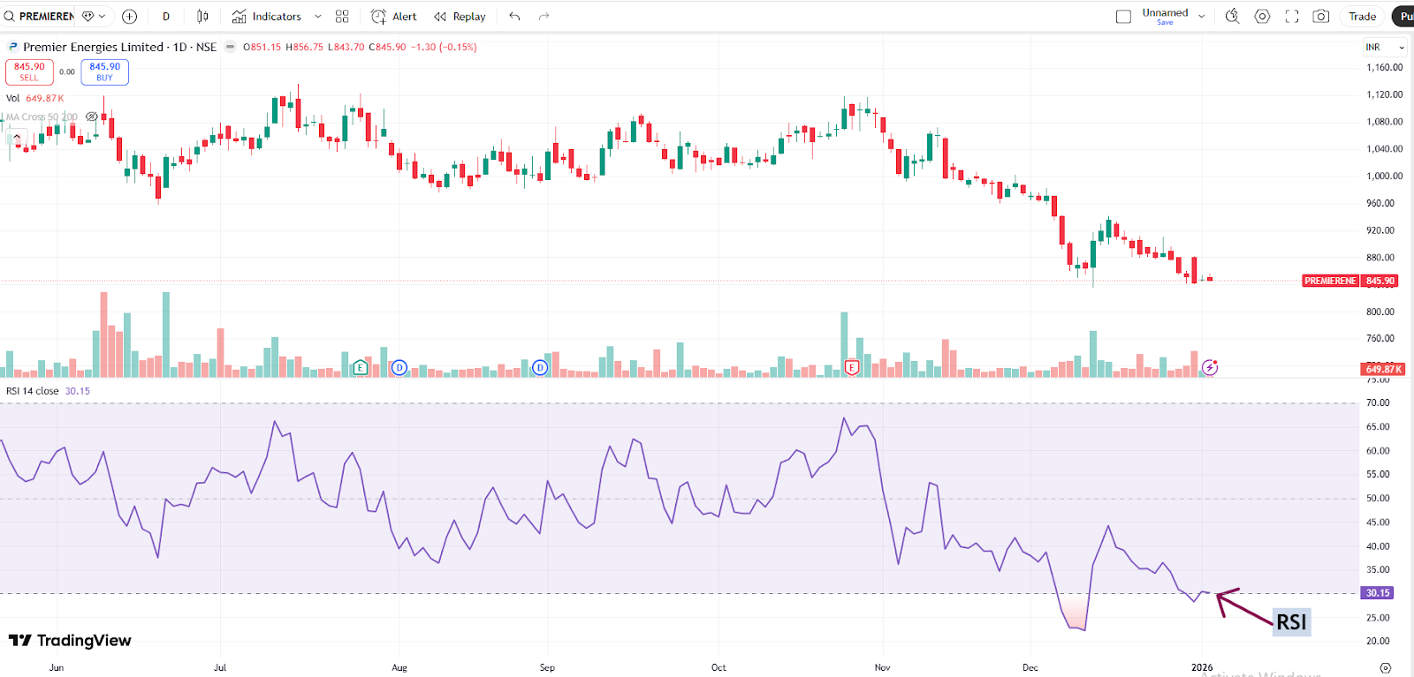Toggle the market status indicator next to NSE
Screen dimensions: 1414x677
231,47
